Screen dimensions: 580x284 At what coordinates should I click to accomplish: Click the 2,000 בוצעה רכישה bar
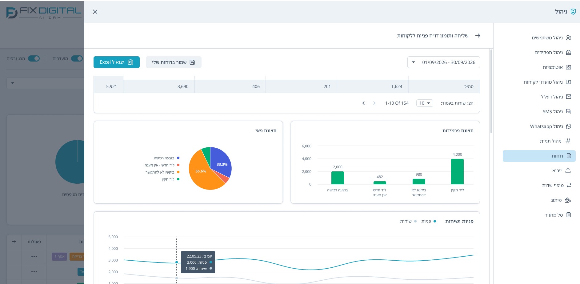point(338,178)
